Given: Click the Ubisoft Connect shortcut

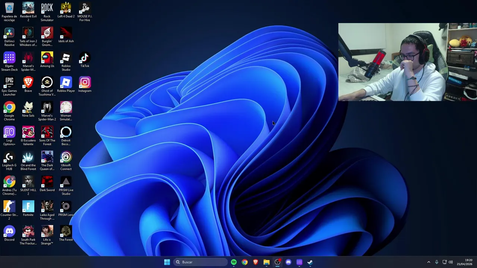Looking at the screenshot, I should click(x=66, y=161).
